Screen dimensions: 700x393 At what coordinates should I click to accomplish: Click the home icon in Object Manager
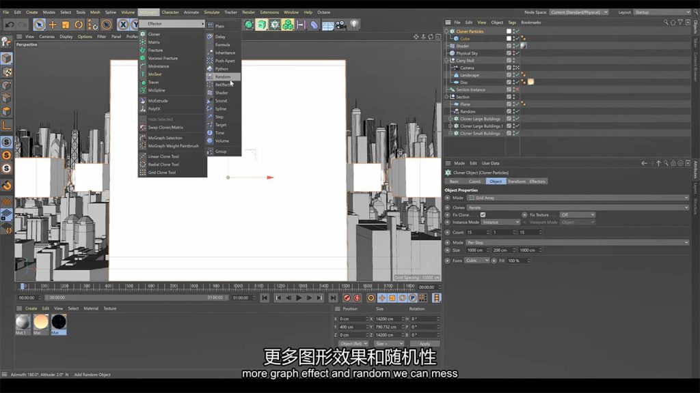[x=673, y=23]
